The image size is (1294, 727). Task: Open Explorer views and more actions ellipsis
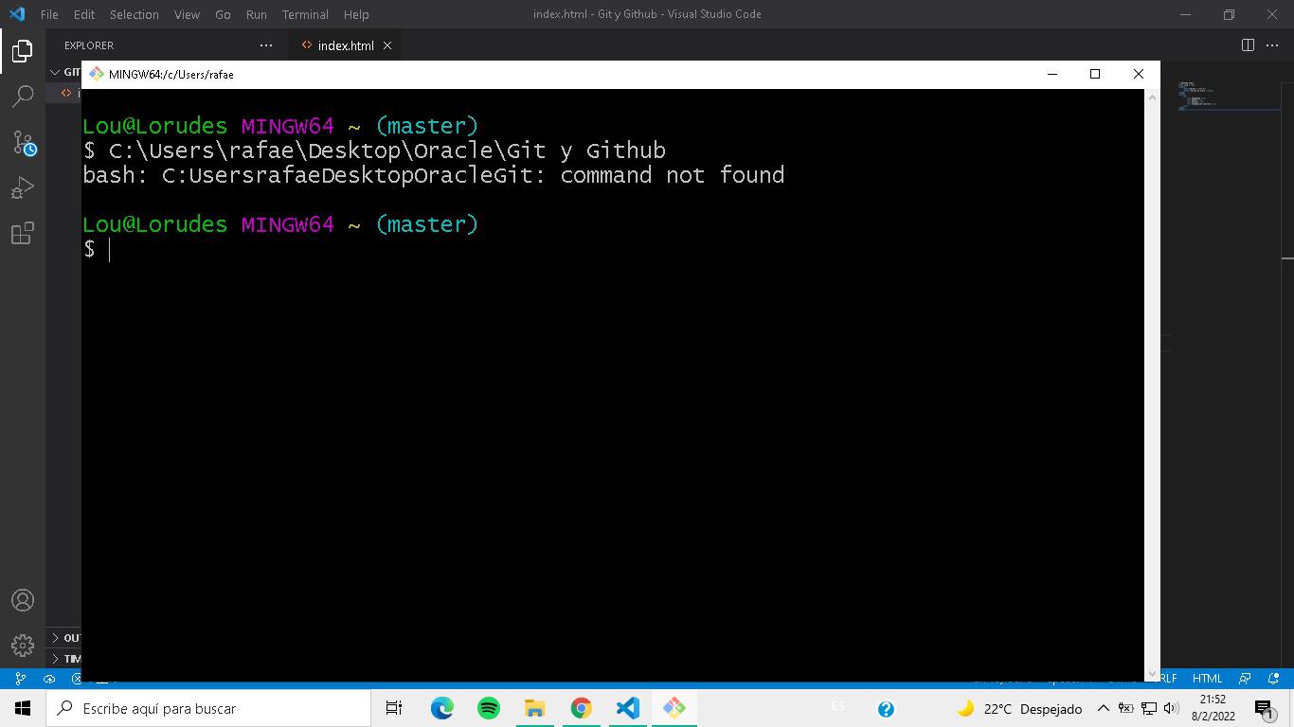266,45
